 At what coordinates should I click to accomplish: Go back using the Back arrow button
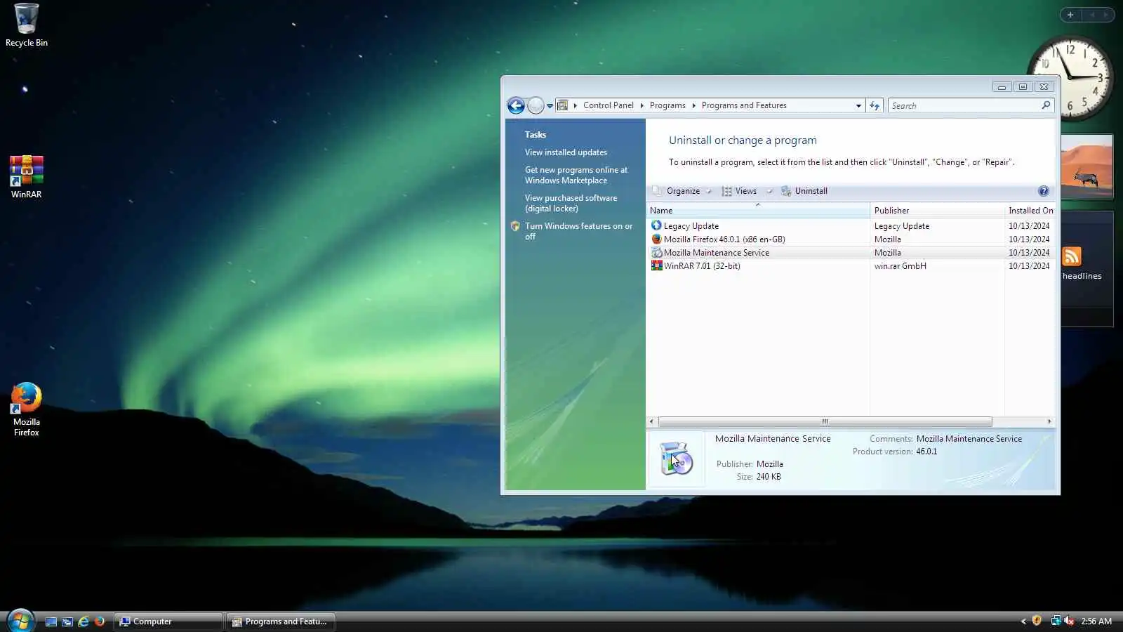pos(516,105)
